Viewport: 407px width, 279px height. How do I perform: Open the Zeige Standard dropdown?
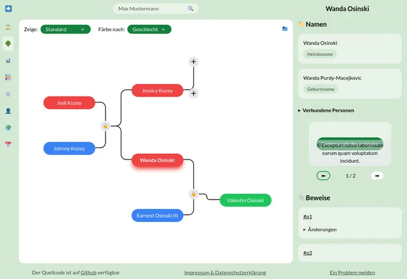pyautogui.click(x=66, y=29)
